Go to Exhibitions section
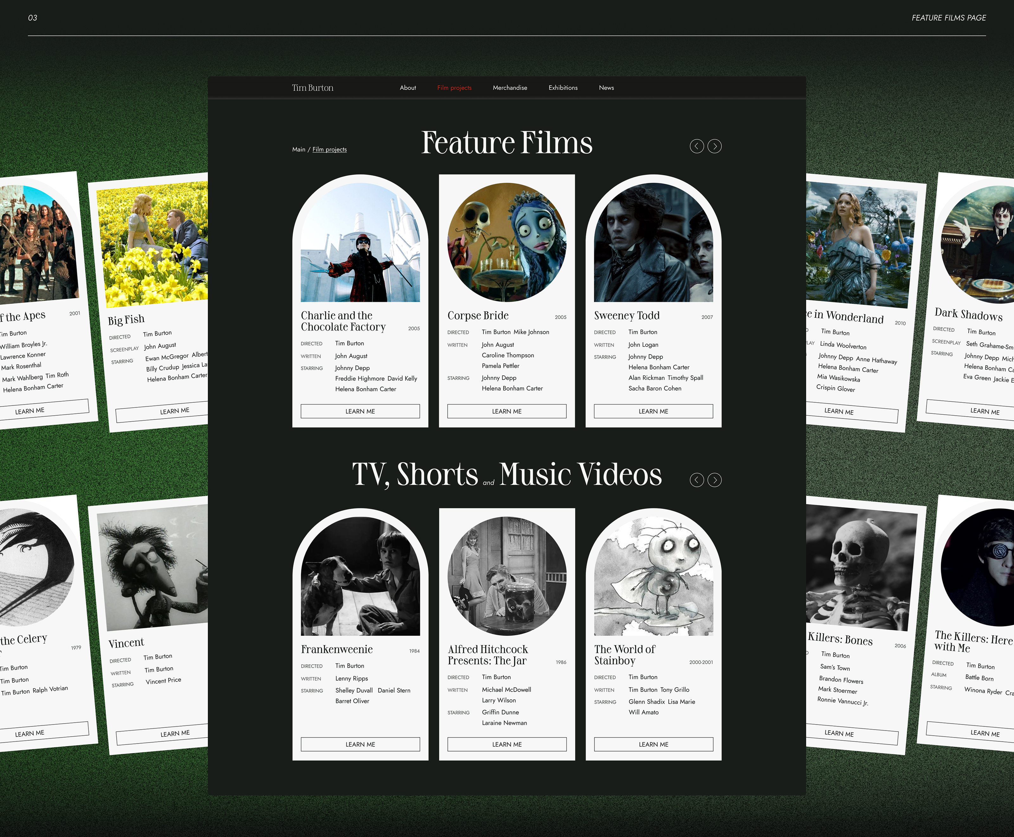 [x=563, y=88]
